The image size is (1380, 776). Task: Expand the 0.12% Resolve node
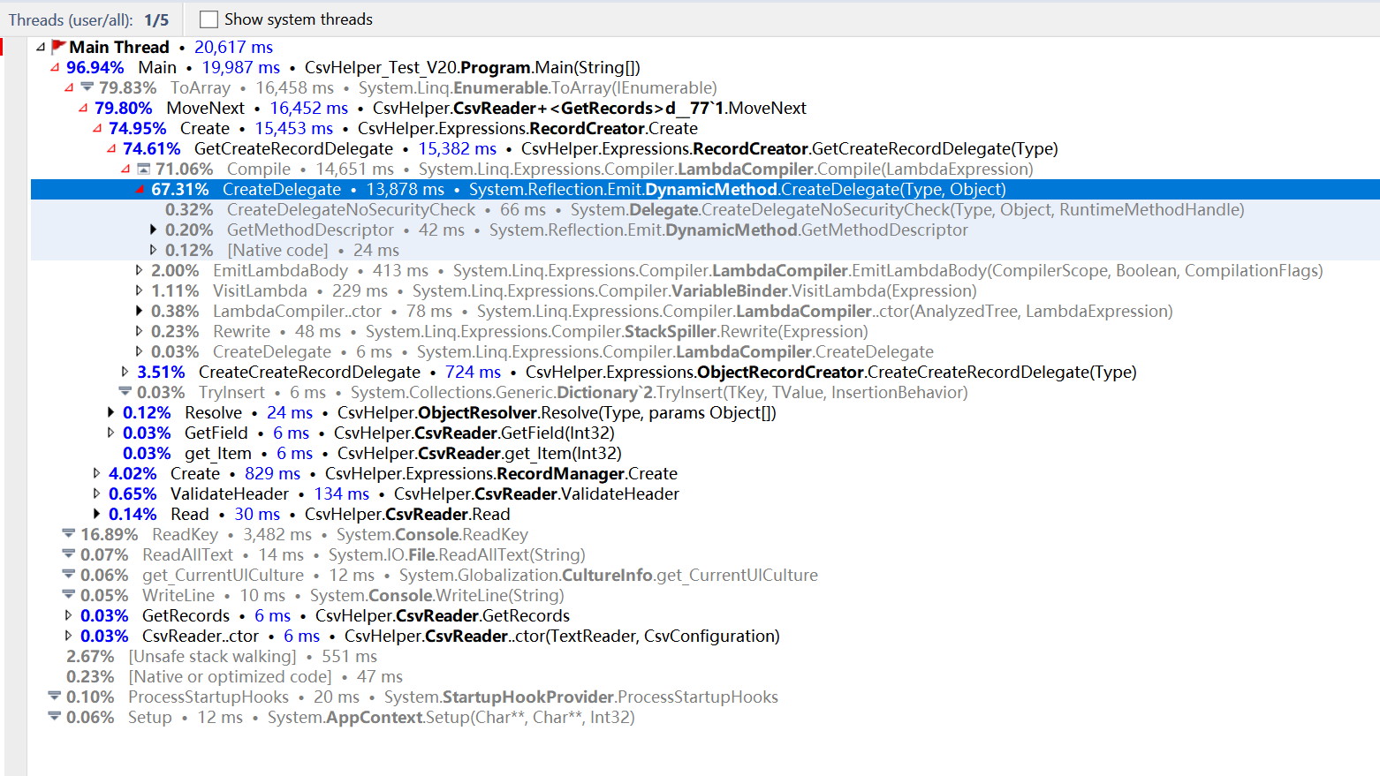click(111, 412)
